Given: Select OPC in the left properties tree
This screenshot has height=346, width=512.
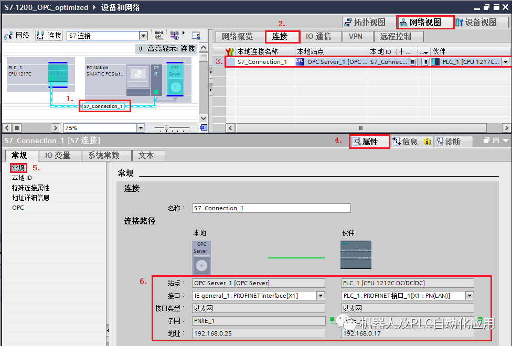Looking at the screenshot, I should point(17,207).
